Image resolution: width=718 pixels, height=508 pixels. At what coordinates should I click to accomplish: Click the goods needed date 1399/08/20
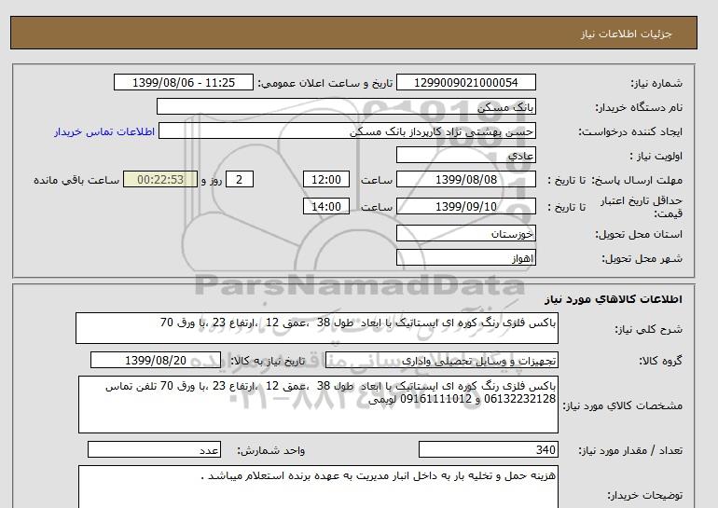[x=155, y=361]
